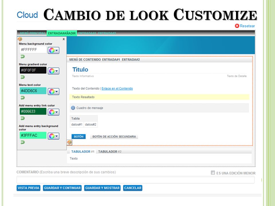Click the datos#2 table cell
This screenshot has height=206, width=275.
[91, 124]
